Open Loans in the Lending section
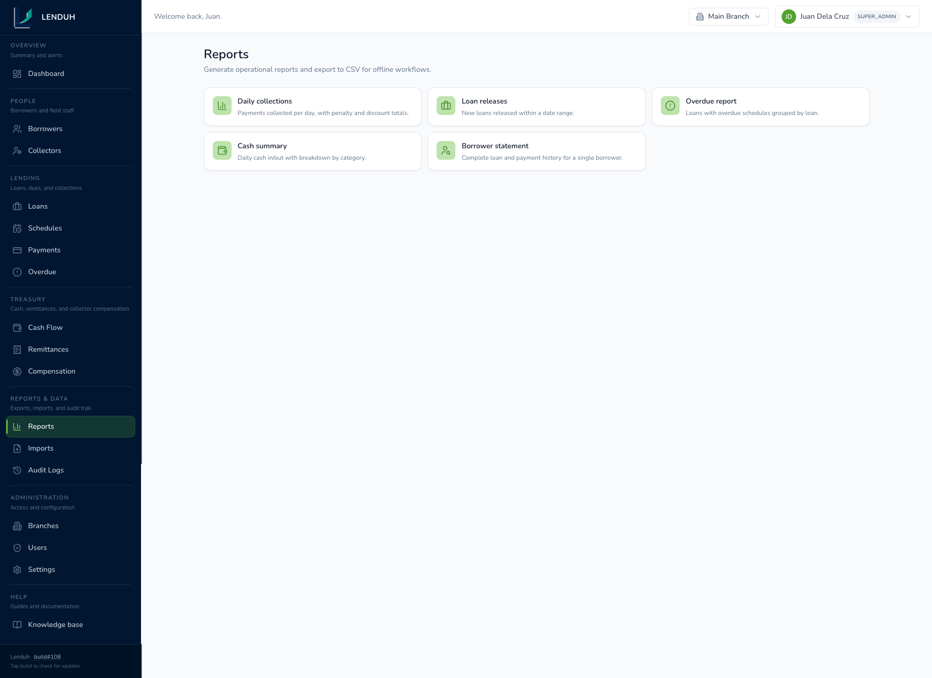Screen dimensions: 932x678 71,207
